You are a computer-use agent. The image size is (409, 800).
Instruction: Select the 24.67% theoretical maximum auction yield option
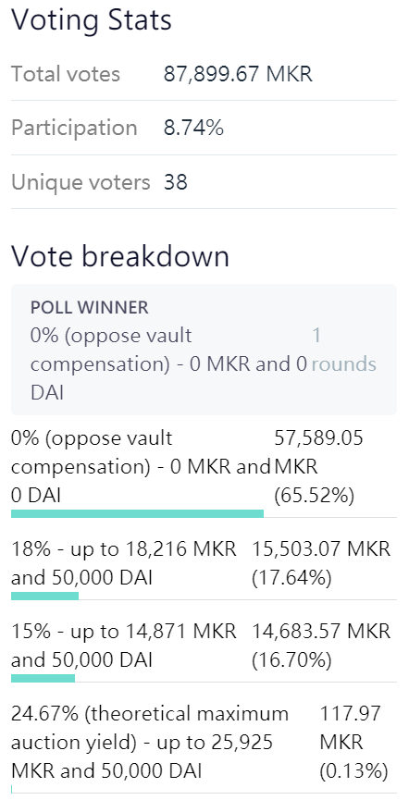[x=150, y=742]
